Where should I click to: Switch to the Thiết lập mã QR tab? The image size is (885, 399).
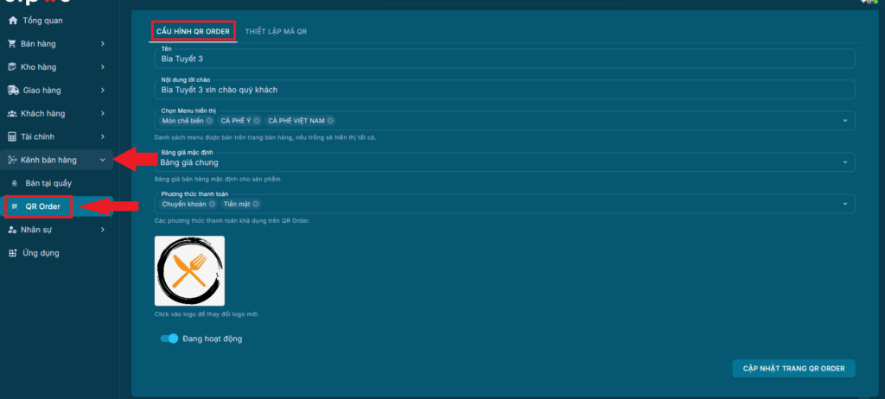tap(277, 31)
